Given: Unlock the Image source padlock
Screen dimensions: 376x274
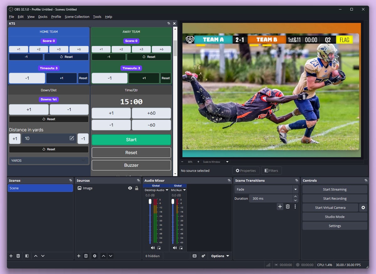Looking at the screenshot, I should [x=137, y=188].
